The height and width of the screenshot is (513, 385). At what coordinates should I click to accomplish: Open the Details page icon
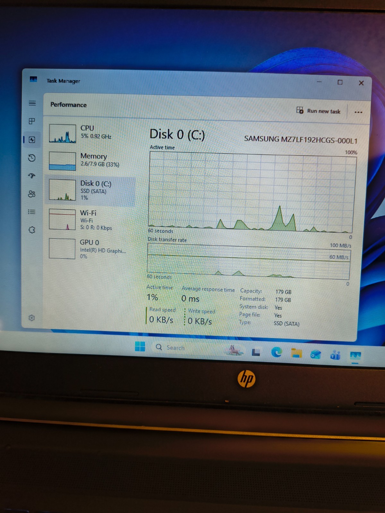pos(32,212)
